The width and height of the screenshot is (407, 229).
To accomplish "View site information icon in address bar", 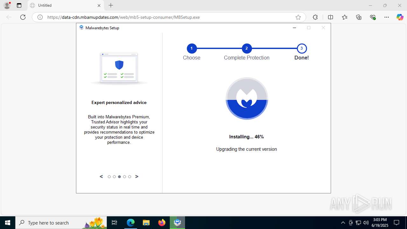I will pos(40,17).
